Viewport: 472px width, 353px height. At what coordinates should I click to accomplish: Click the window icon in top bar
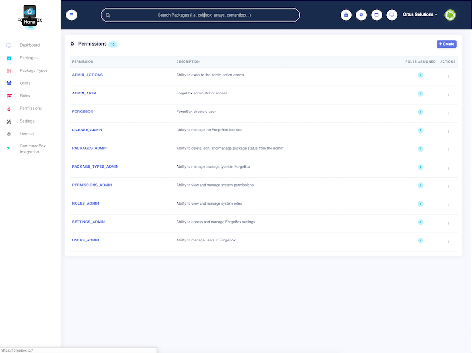click(377, 15)
